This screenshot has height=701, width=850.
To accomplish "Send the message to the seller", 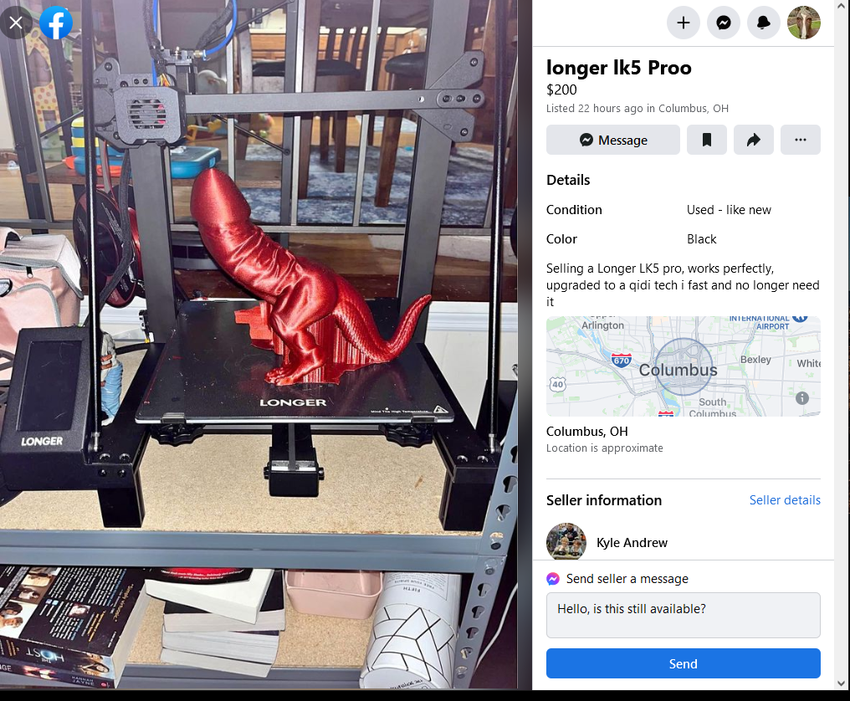I will pos(683,663).
